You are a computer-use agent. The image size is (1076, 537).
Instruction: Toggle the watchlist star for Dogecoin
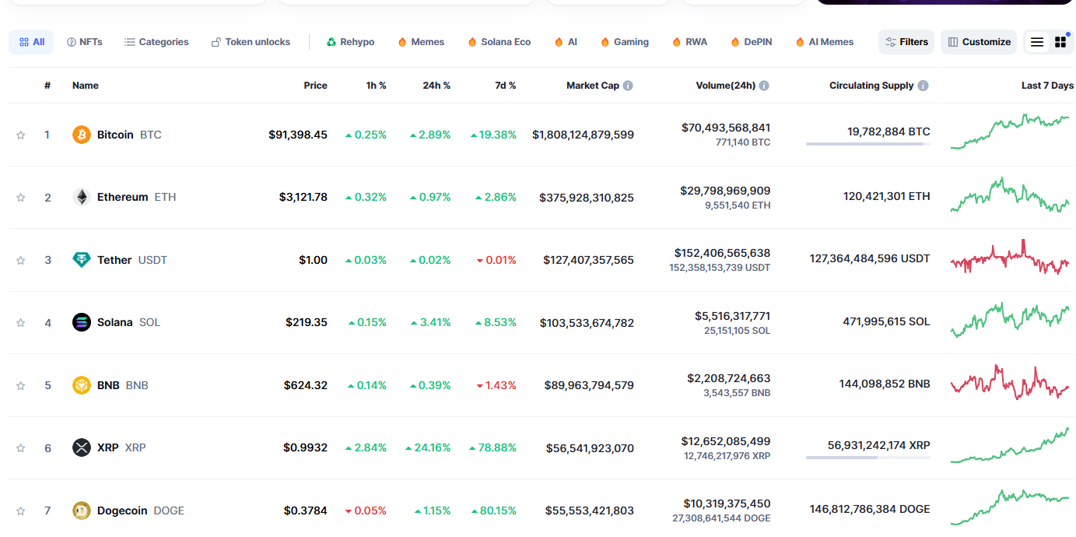click(21, 511)
